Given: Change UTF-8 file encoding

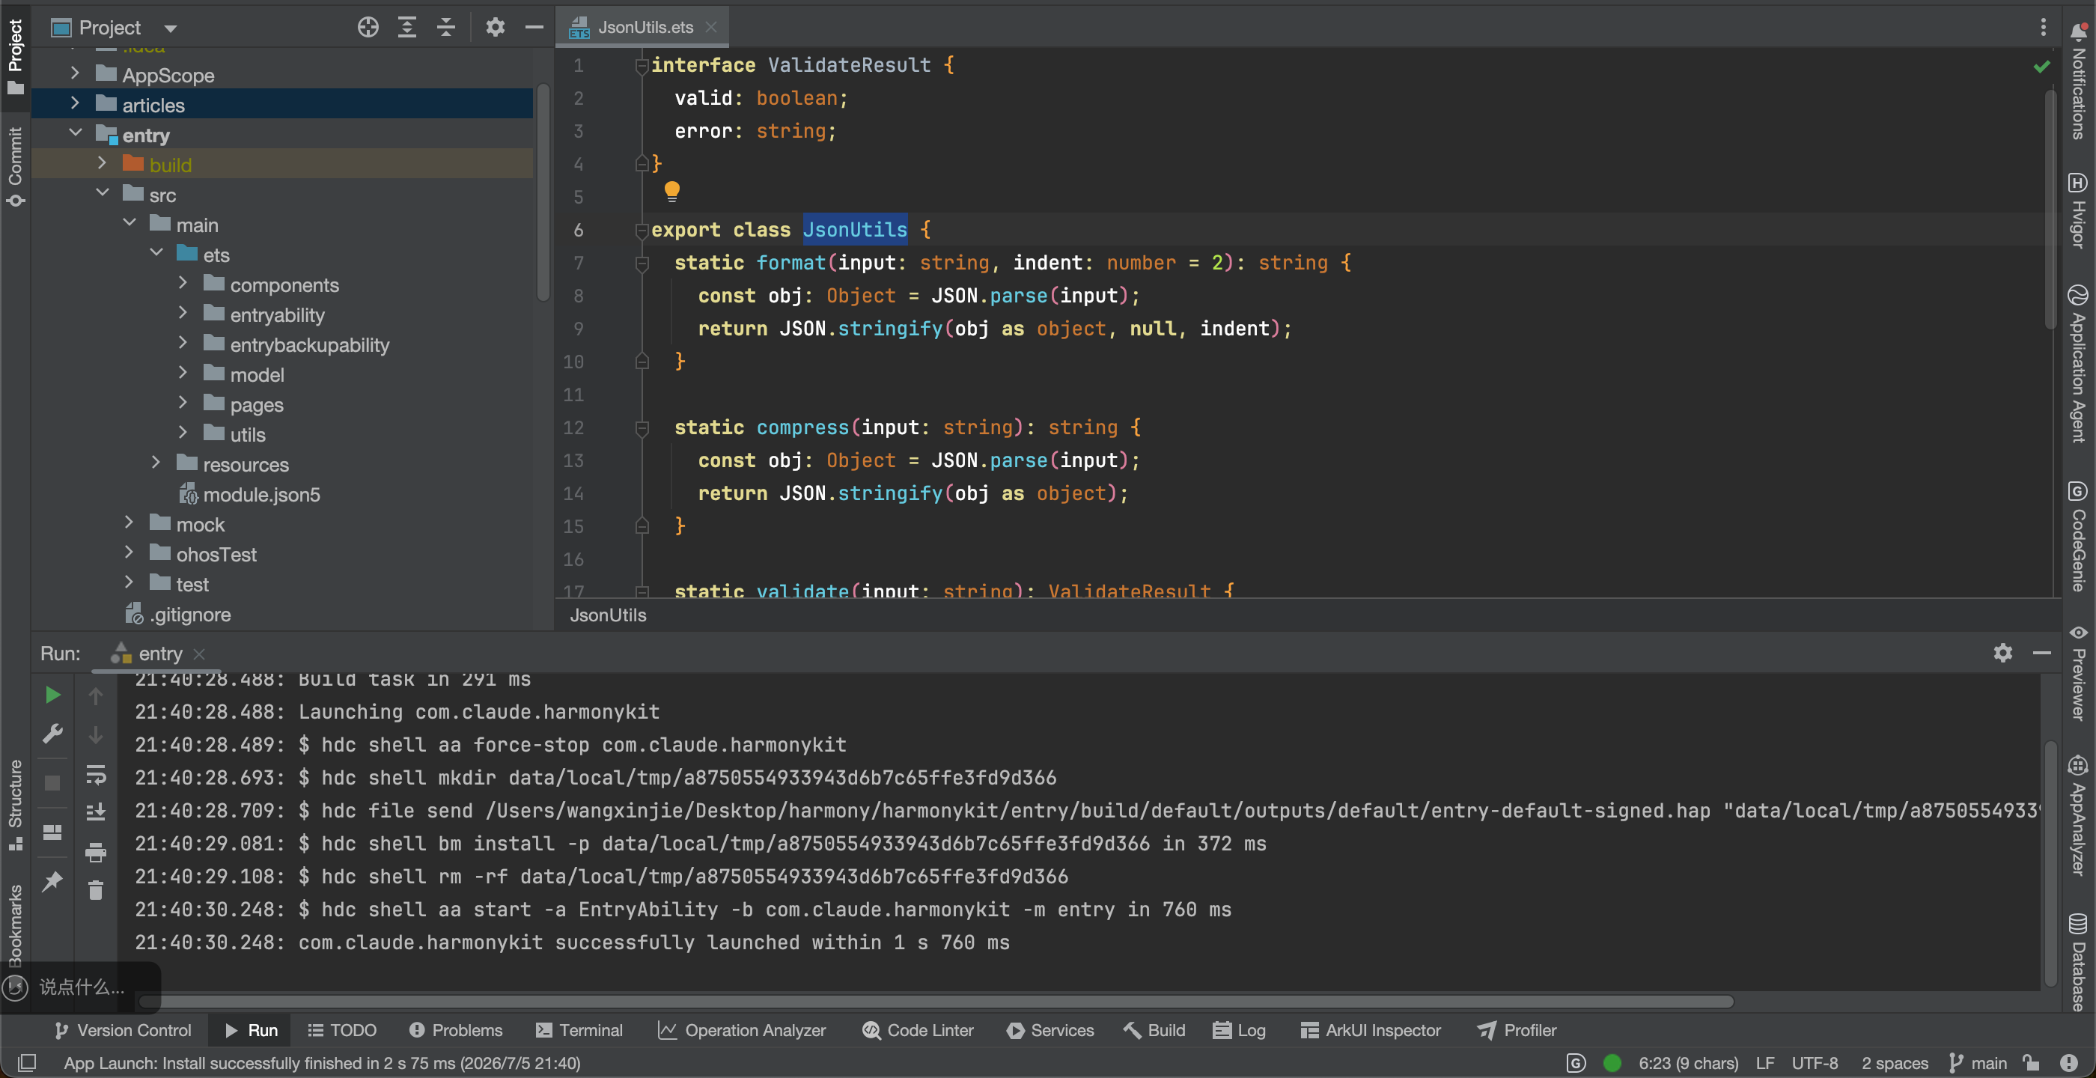Looking at the screenshot, I should tap(1815, 1062).
